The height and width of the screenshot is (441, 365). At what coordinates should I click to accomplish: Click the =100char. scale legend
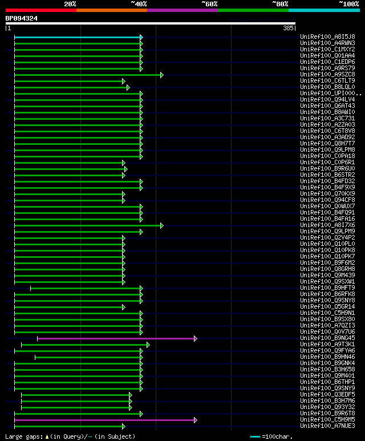click(271, 437)
